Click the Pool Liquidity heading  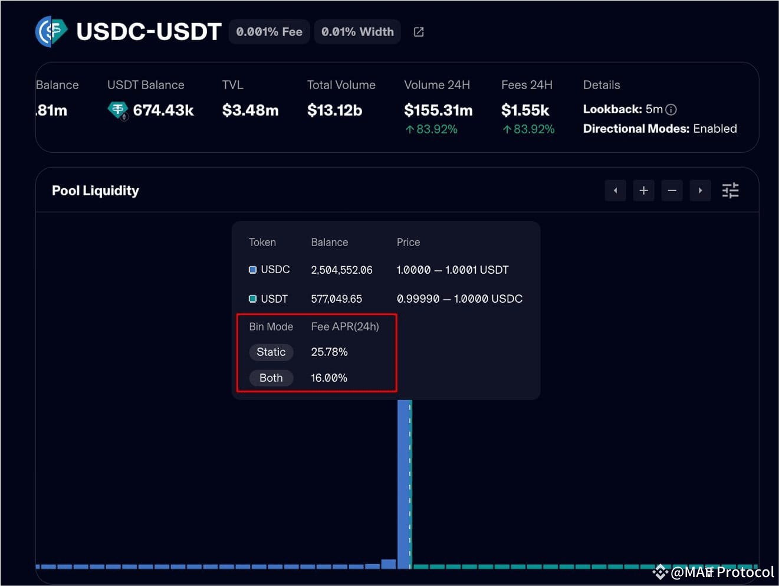(96, 191)
